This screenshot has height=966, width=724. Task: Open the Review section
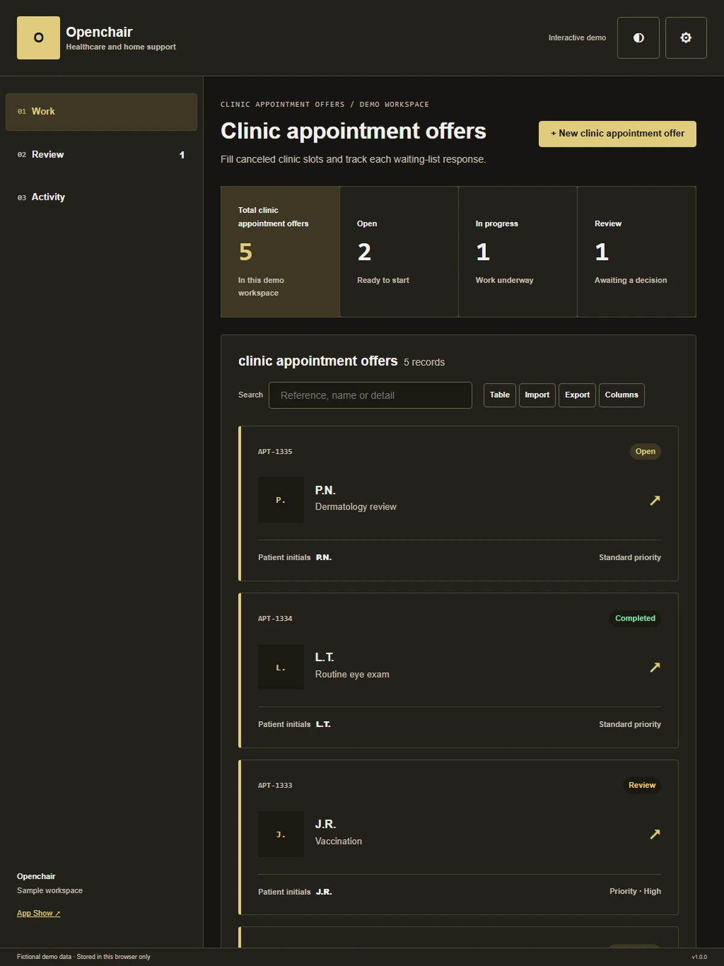[x=101, y=155]
